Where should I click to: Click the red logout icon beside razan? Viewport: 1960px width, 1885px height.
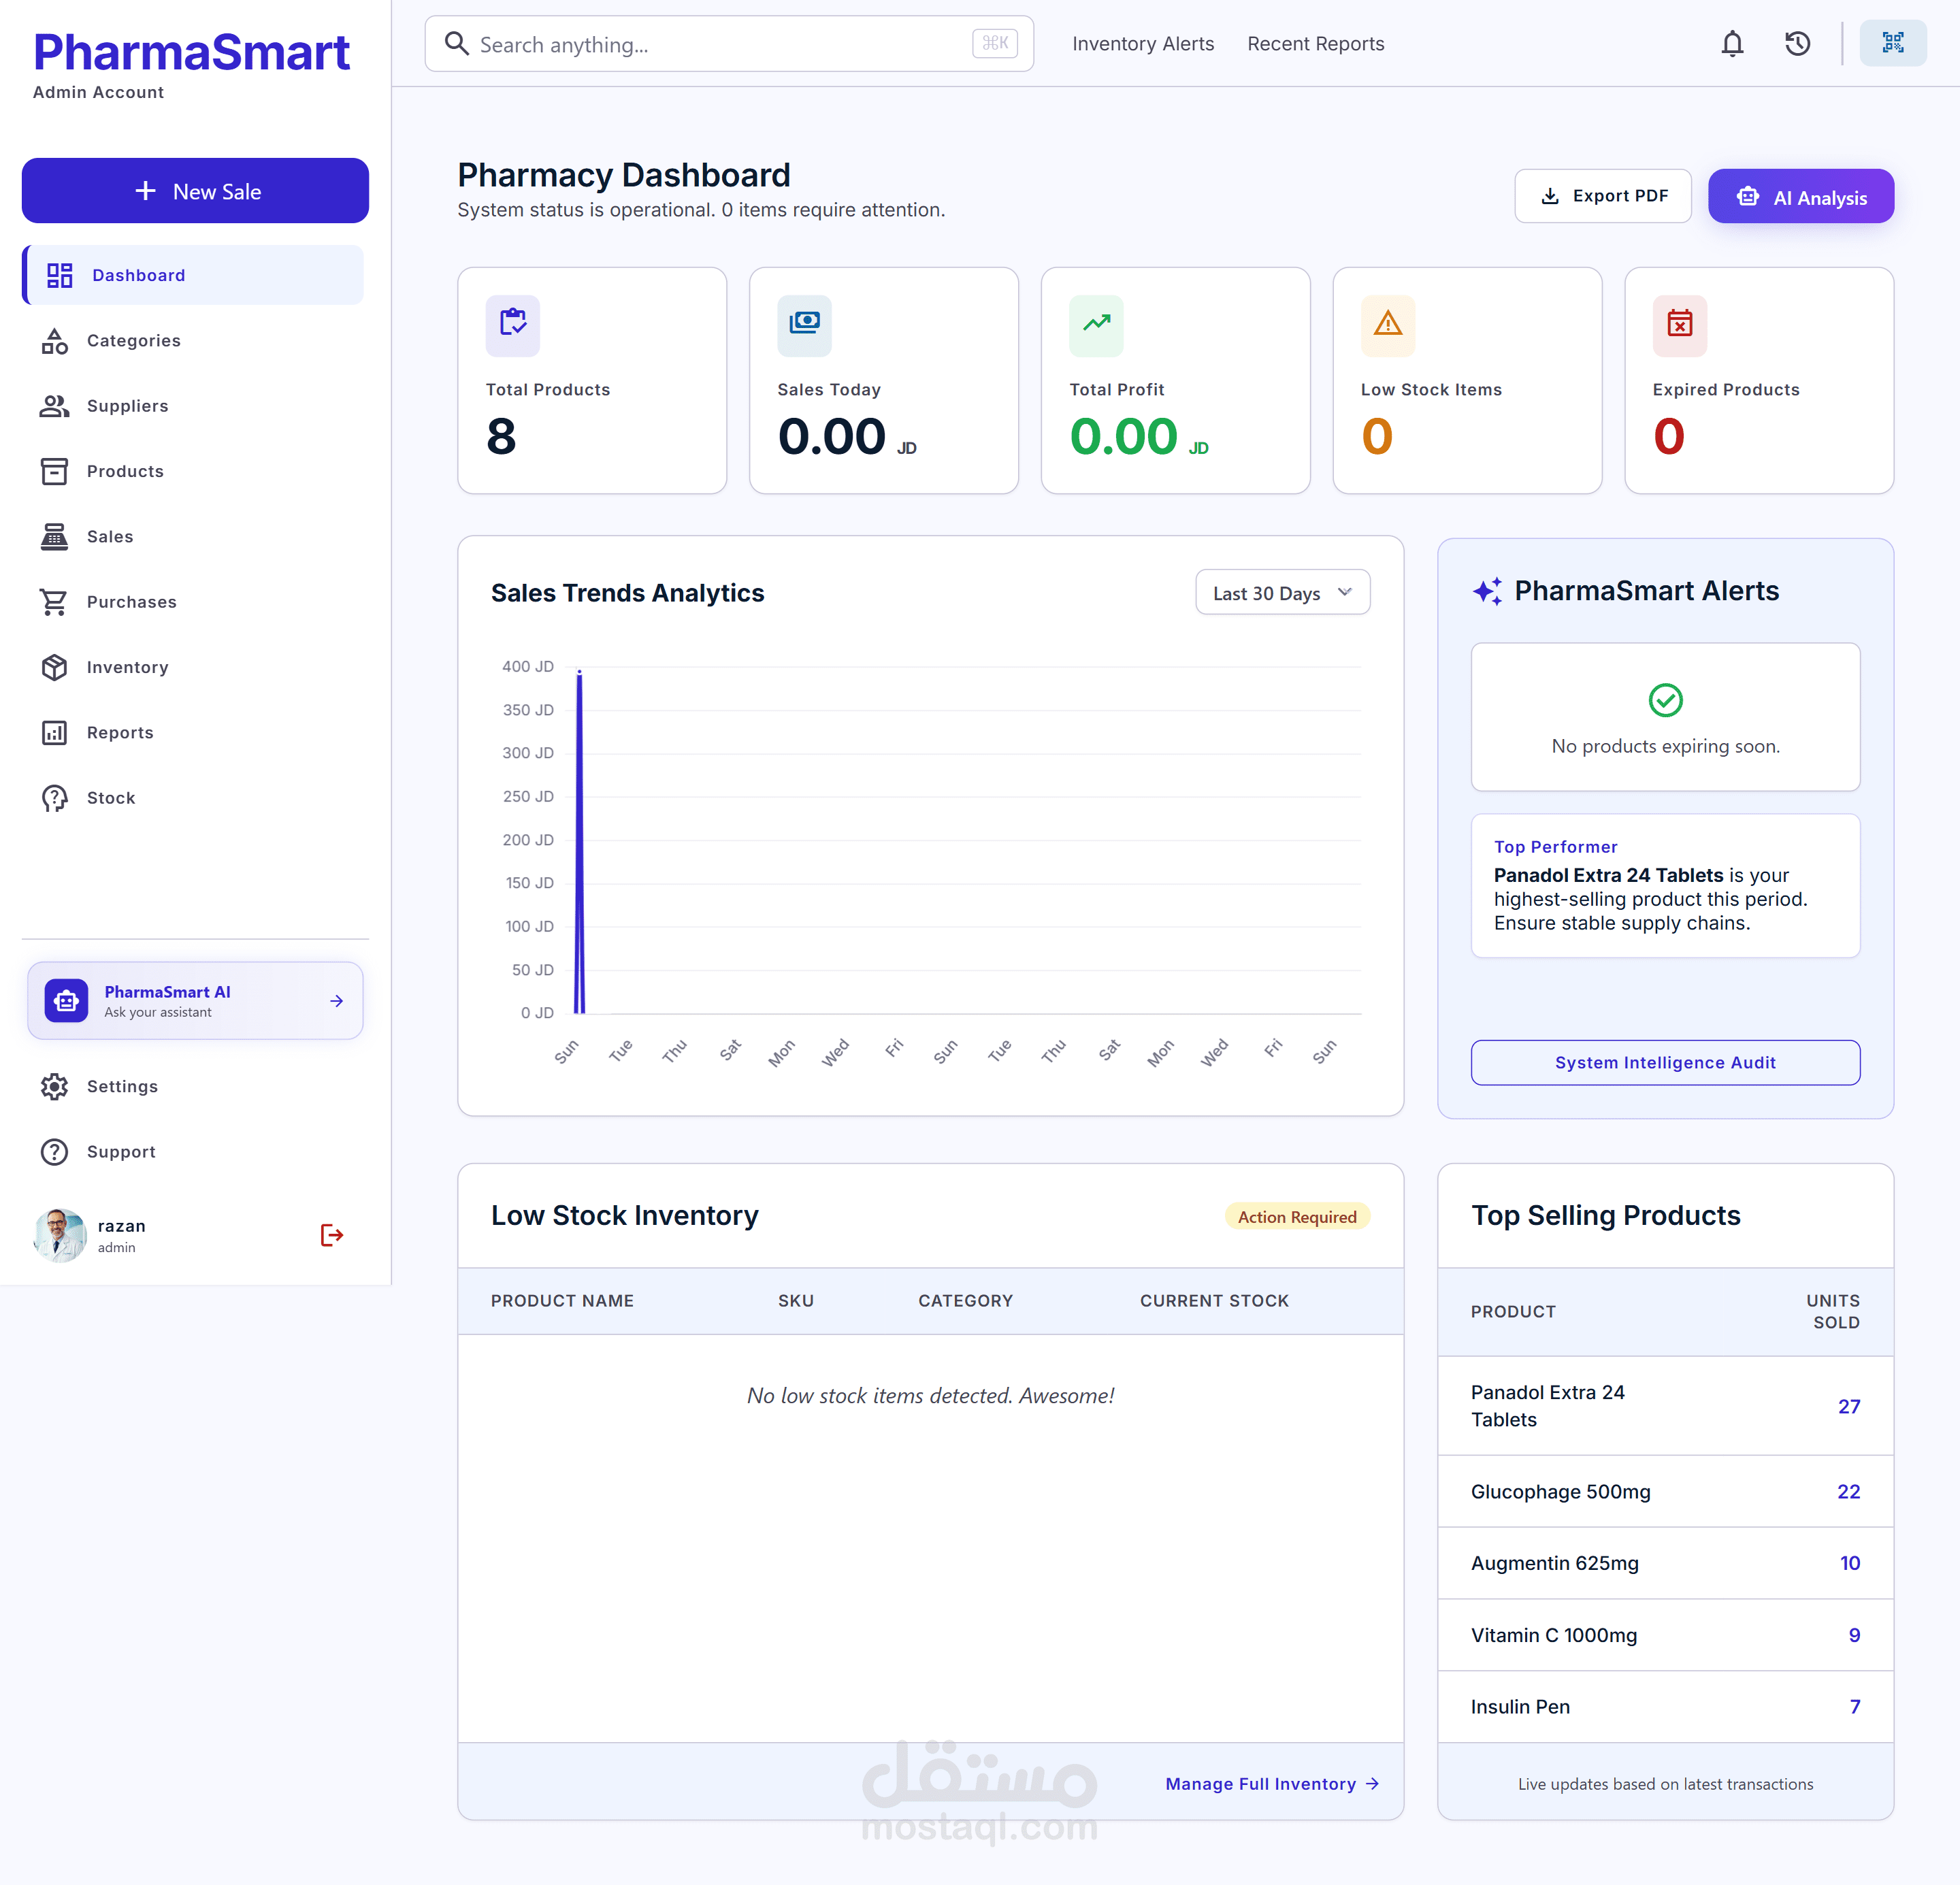[332, 1235]
